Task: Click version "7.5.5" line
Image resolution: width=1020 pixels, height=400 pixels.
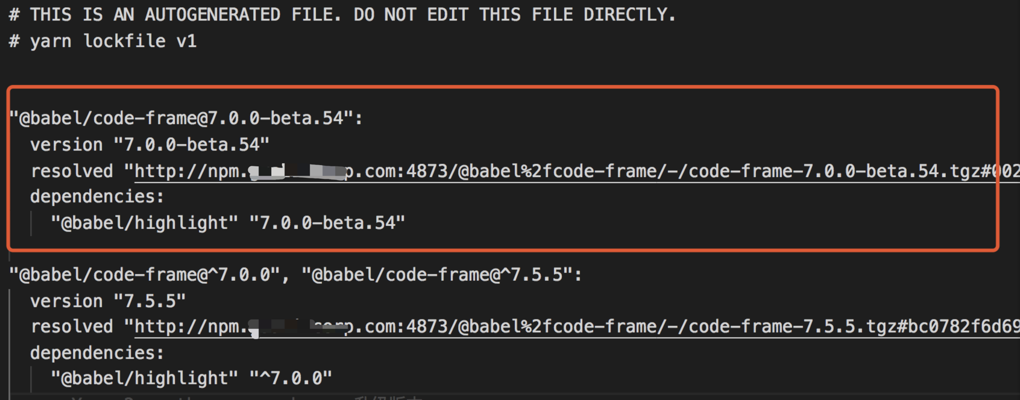Action: [108, 301]
